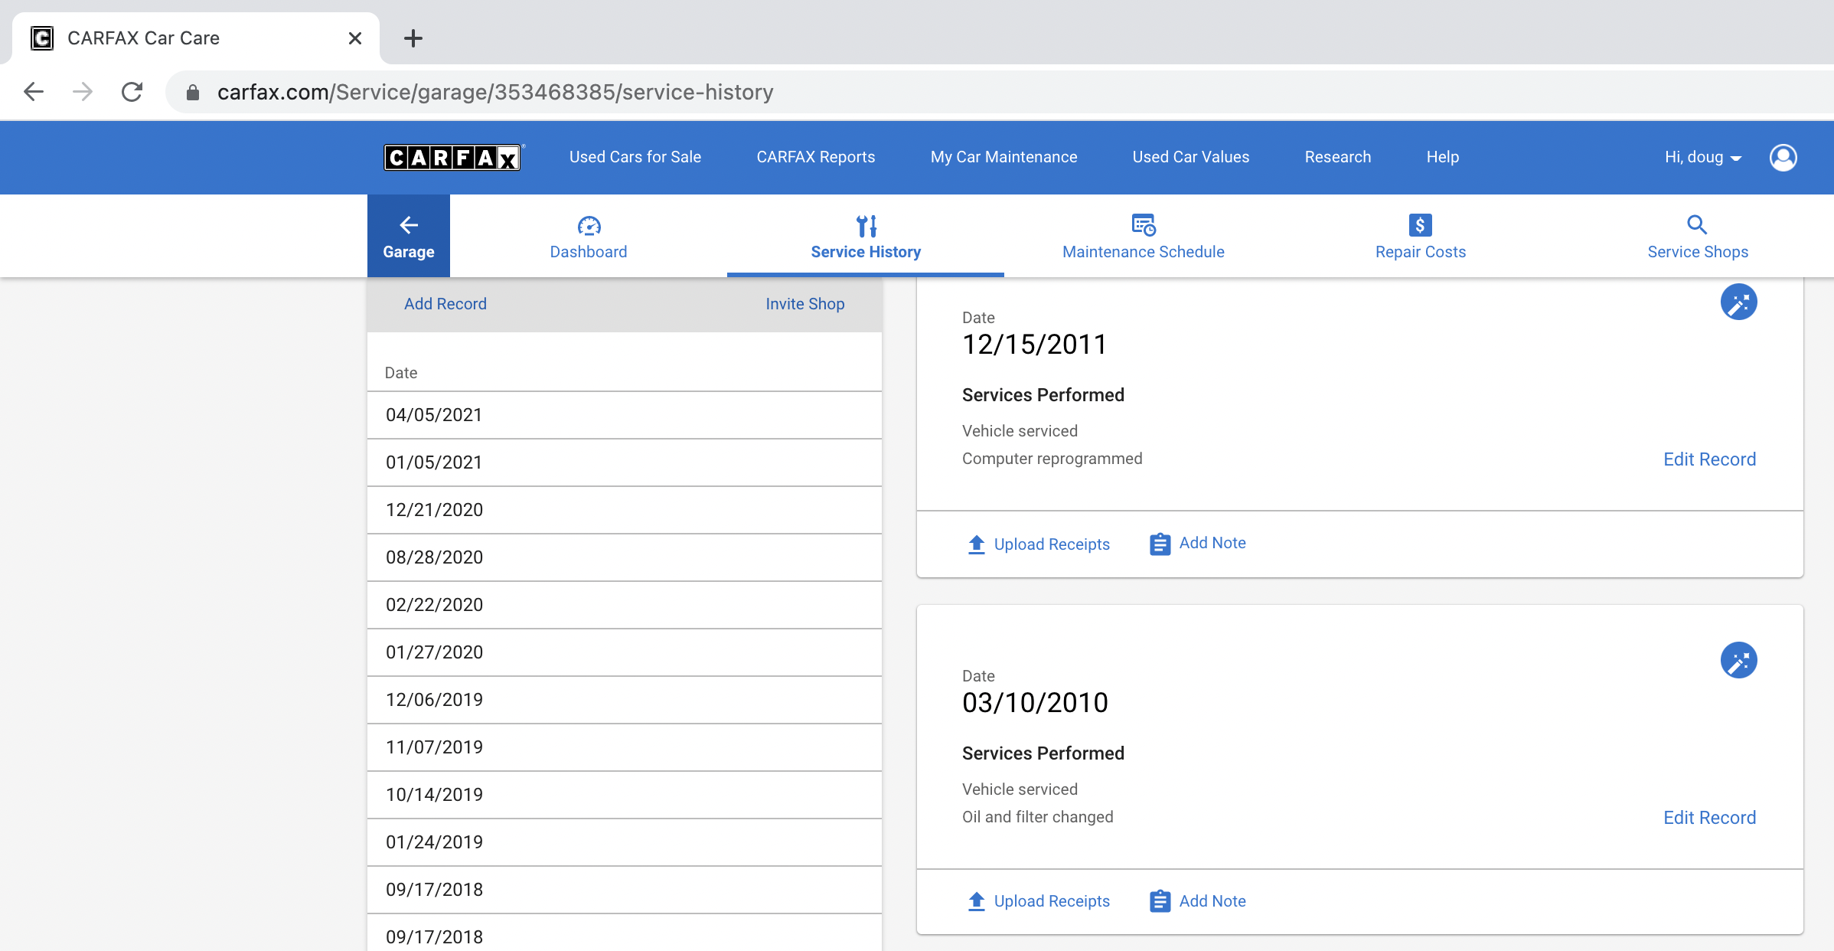Click the CARFAX tab favicon
This screenshot has height=951, width=1834.
pos(42,38)
